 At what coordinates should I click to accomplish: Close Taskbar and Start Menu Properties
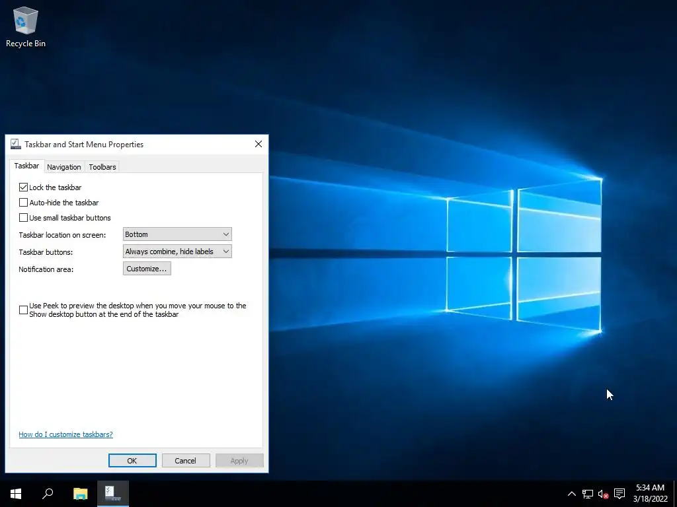(x=259, y=144)
